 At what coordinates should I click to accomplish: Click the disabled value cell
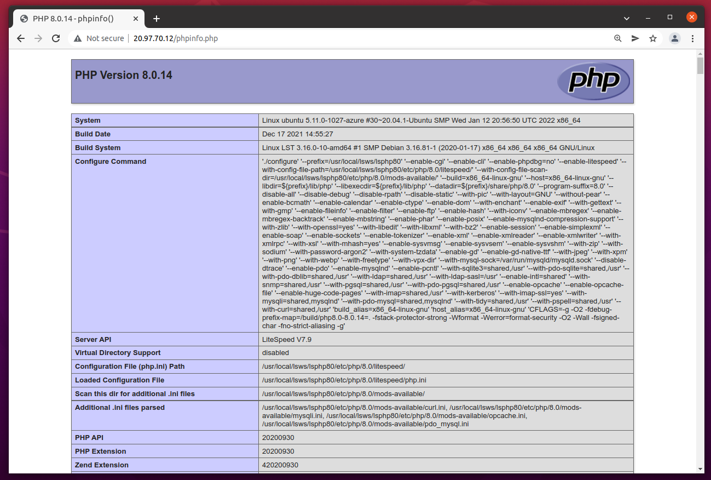tap(446, 353)
